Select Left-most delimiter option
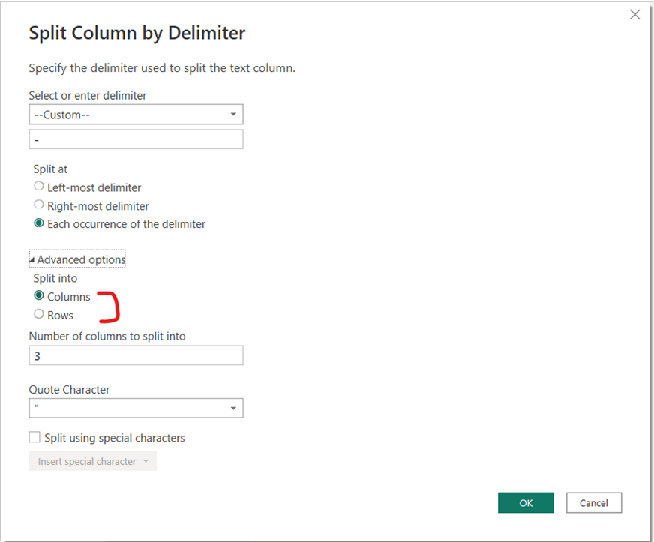The width and height of the screenshot is (654, 542). (38, 186)
